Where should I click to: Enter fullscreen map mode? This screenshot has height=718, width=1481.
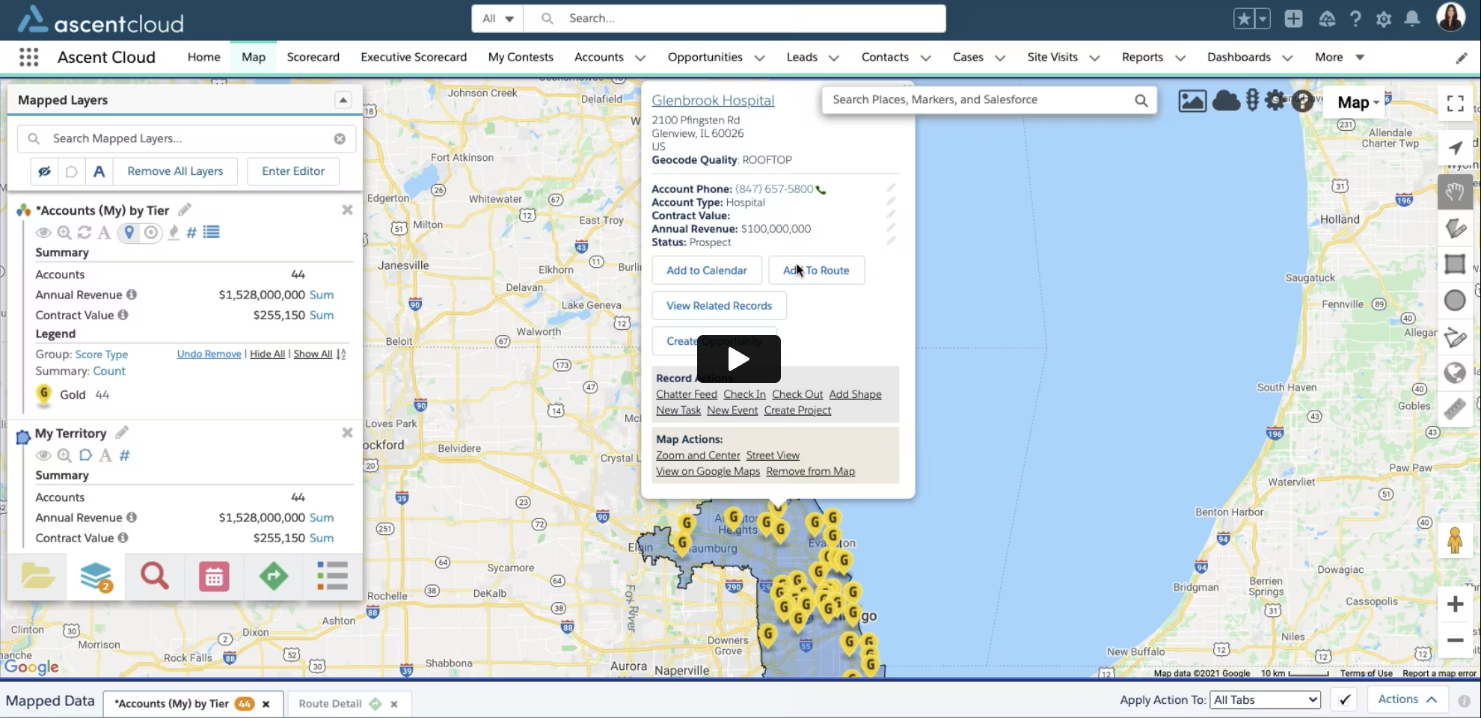coord(1455,103)
